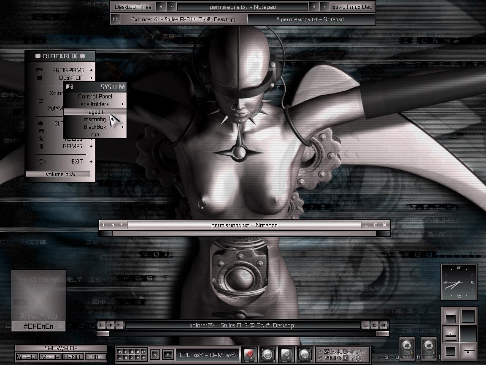This screenshot has height=365, width=486.
Task: Go to previous window arrow on toolbar
Action: tap(314, 6)
